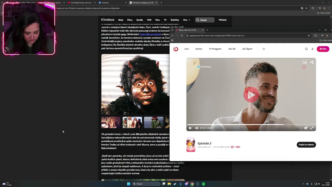The width and height of the screenshot is (332, 187).
Task: Expand the Více dropdown in Kinobox
Action: [x=186, y=20]
